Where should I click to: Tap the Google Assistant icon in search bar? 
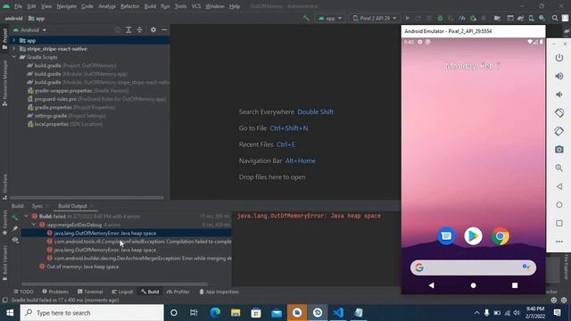(525, 267)
